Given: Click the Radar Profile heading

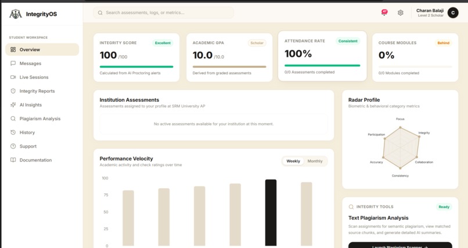Looking at the screenshot, I should click(x=364, y=100).
